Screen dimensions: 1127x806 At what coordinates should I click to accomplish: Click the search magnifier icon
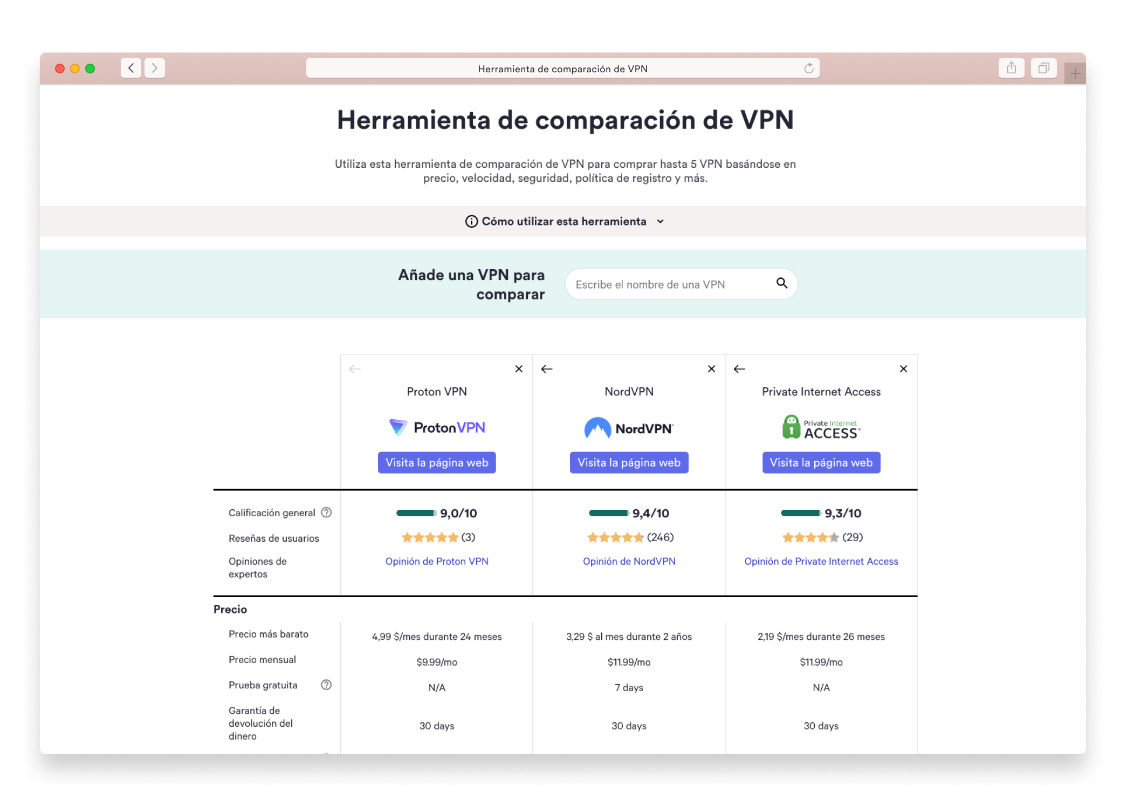pos(782,283)
